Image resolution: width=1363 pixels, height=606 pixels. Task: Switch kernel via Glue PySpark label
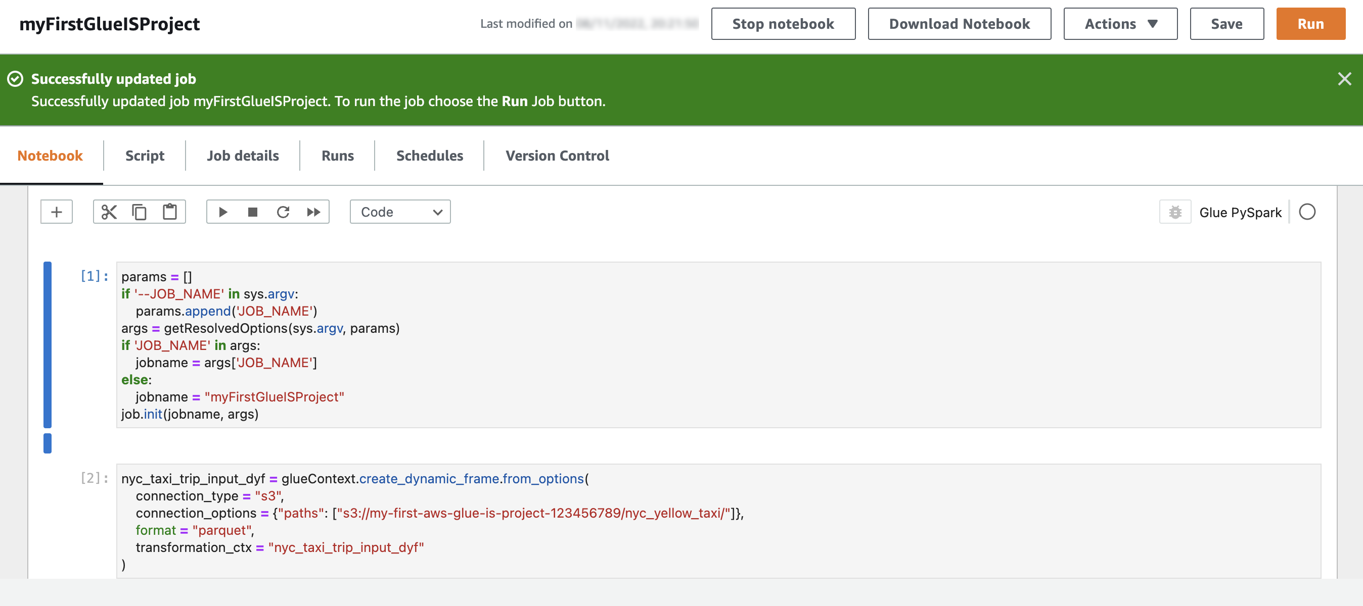(x=1240, y=213)
